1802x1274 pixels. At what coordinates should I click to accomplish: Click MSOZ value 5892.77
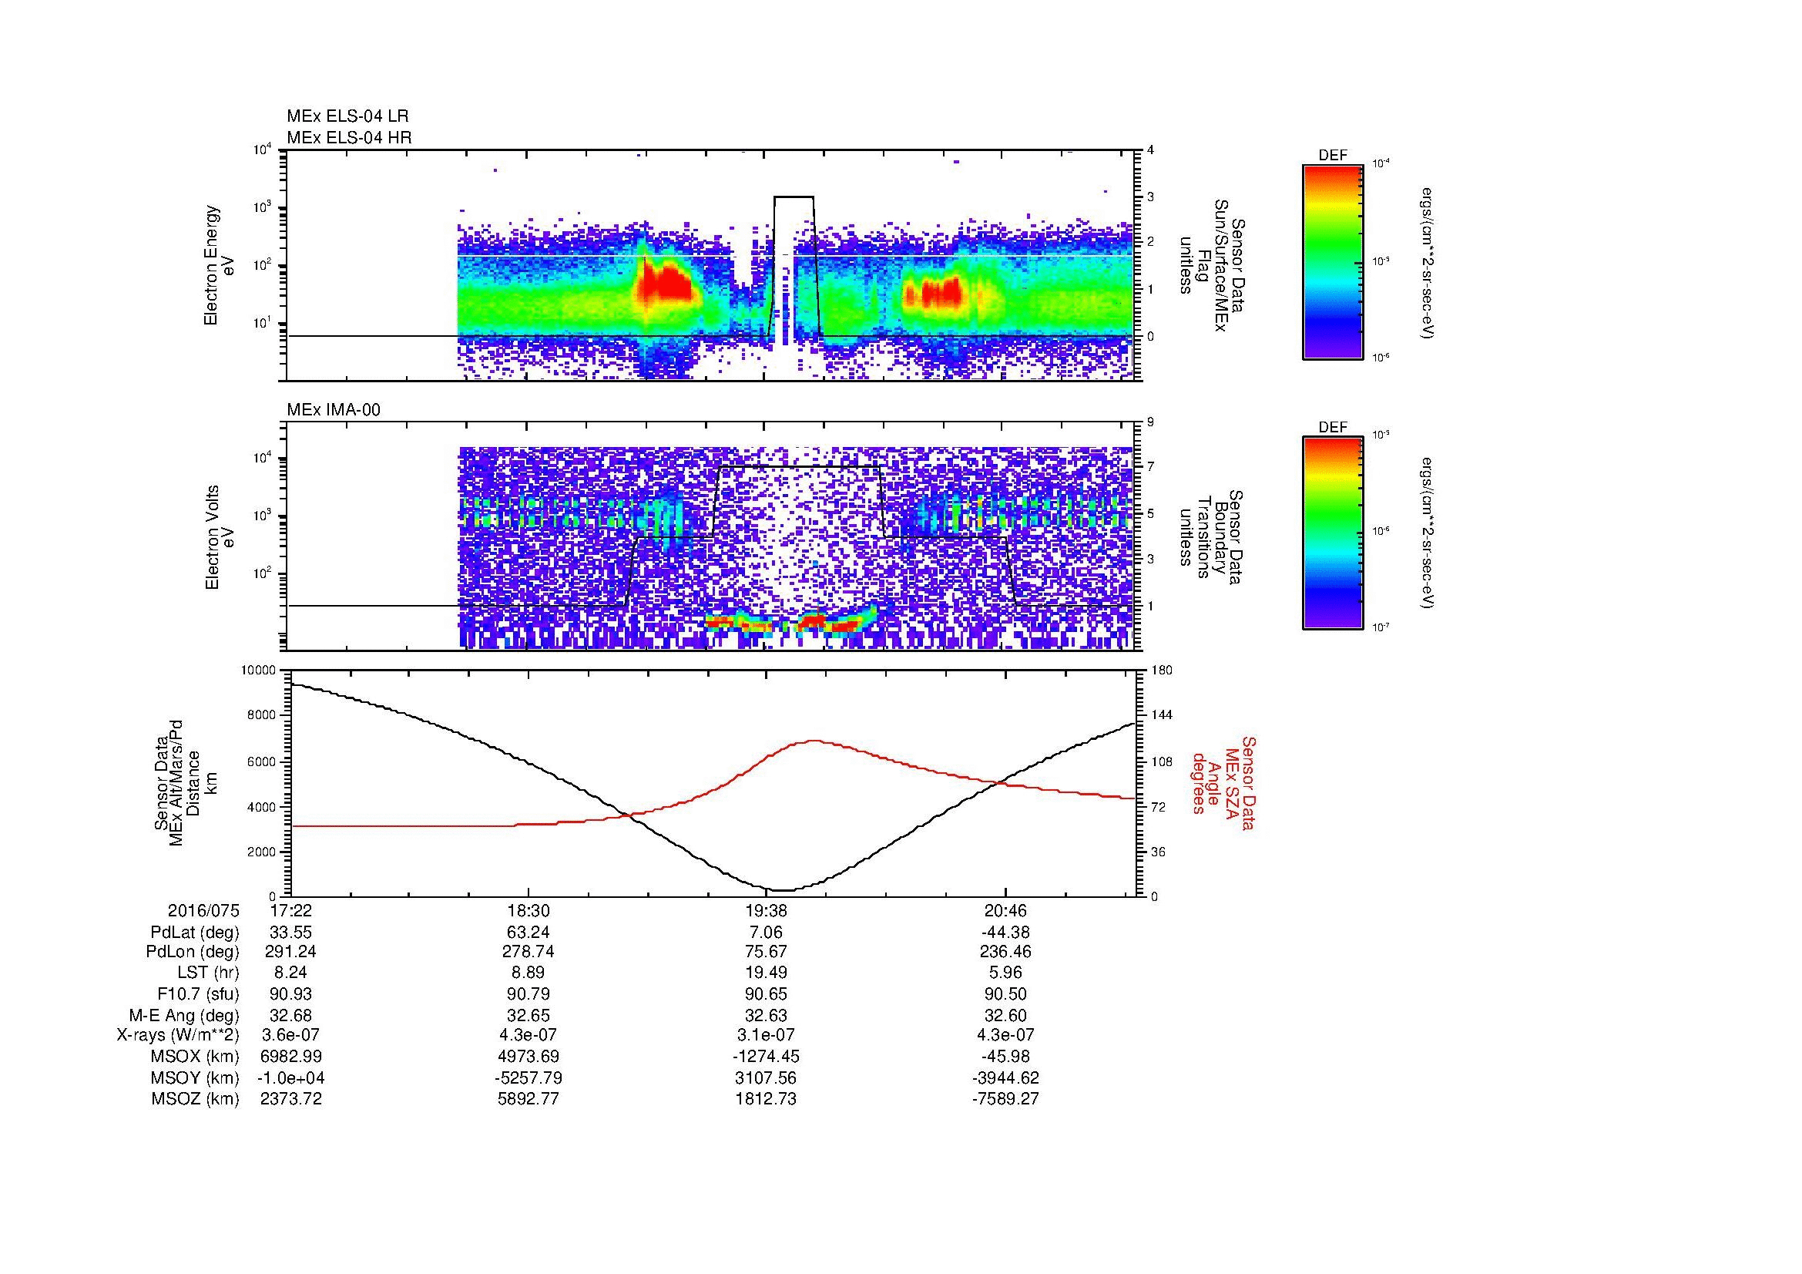529,1099
